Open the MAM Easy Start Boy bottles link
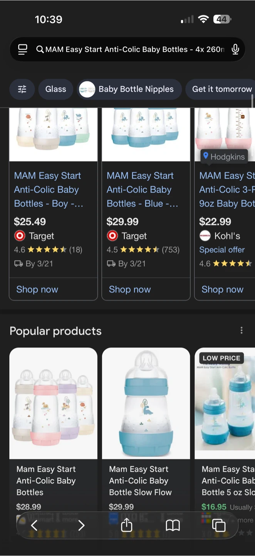Viewport: 255px width, 556px height. point(48,190)
